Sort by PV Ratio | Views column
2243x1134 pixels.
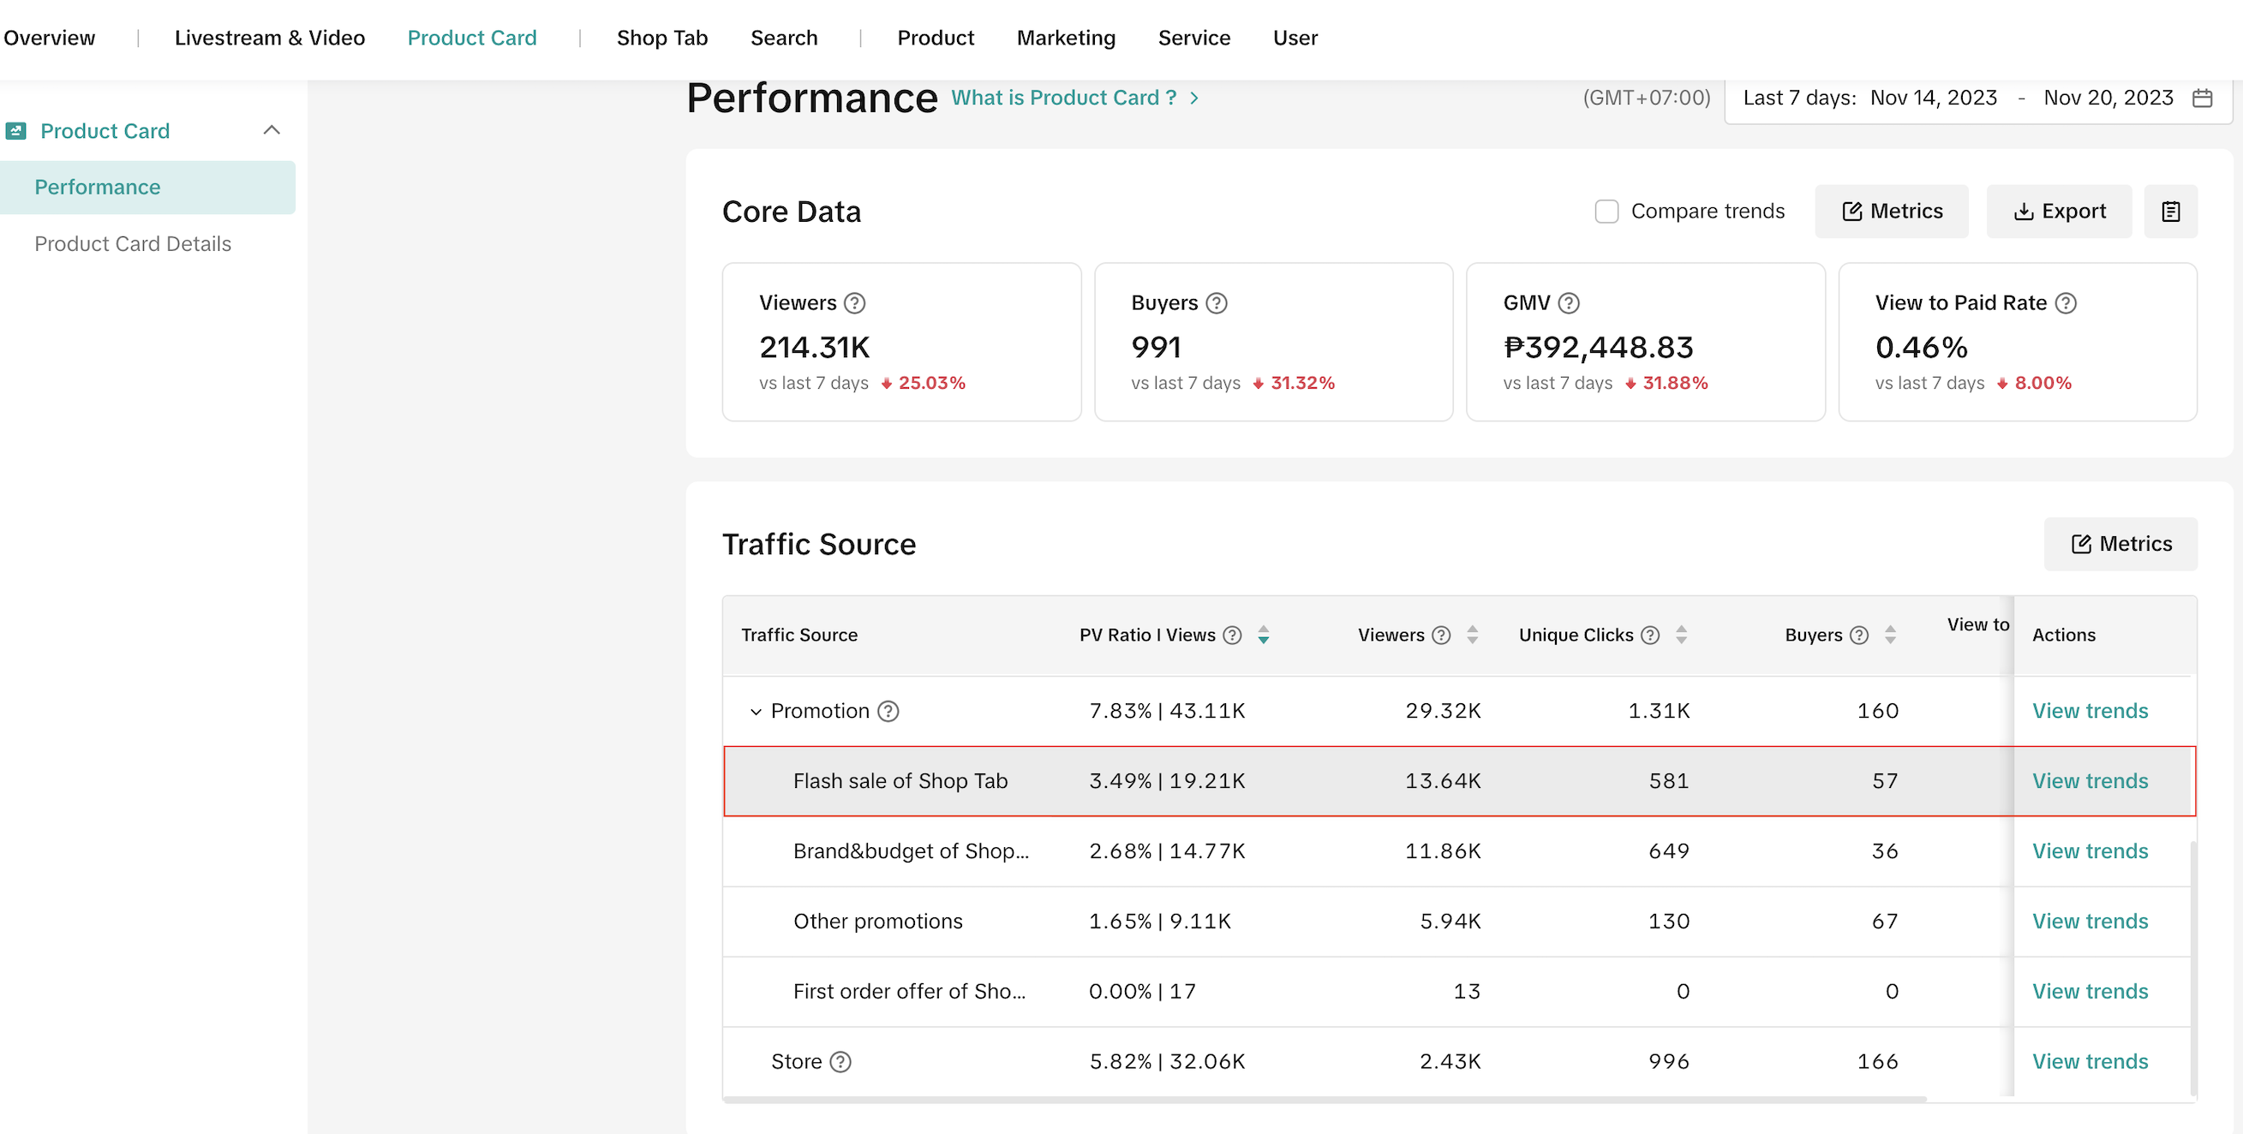pyautogui.click(x=1263, y=636)
